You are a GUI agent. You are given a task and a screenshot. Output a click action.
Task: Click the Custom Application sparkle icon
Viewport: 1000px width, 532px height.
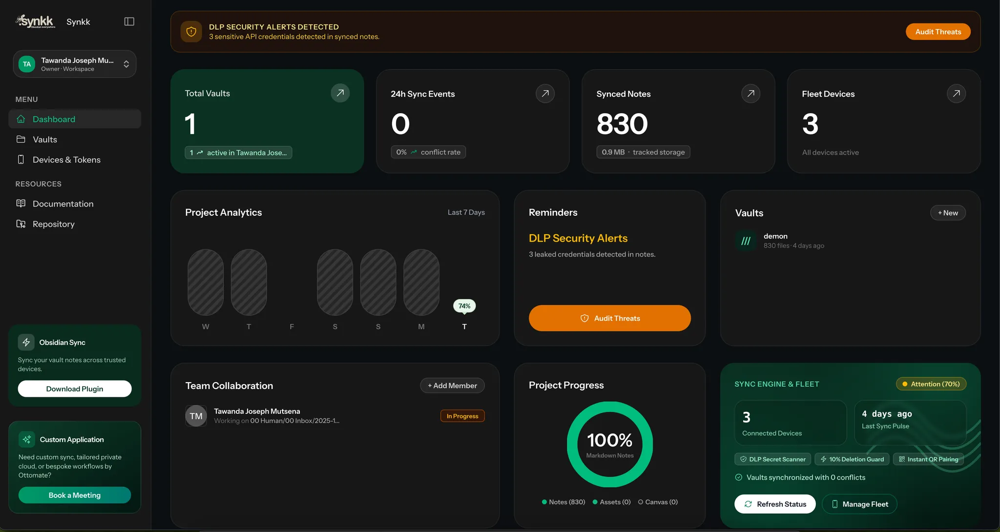click(27, 440)
